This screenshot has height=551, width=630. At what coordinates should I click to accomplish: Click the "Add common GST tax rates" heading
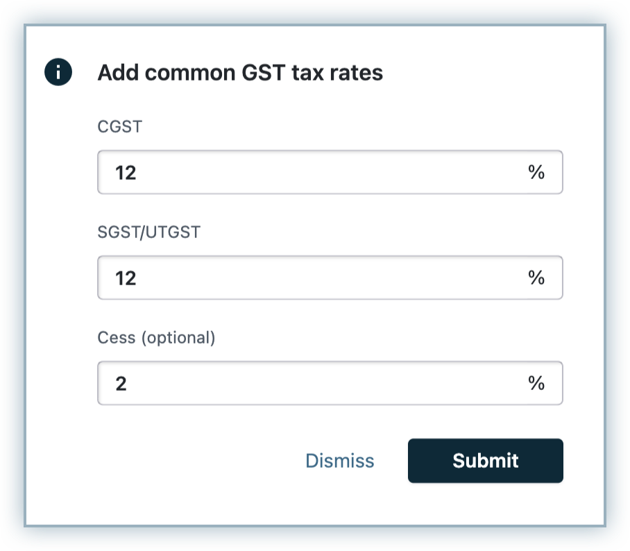pyautogui.click(x=240, y=73)
